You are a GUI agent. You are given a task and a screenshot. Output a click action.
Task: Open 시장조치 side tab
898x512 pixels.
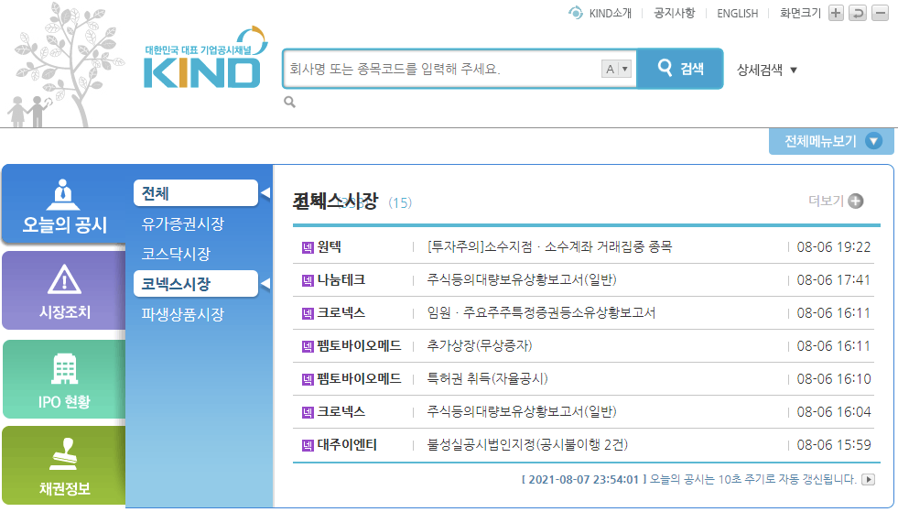[64, 290]
